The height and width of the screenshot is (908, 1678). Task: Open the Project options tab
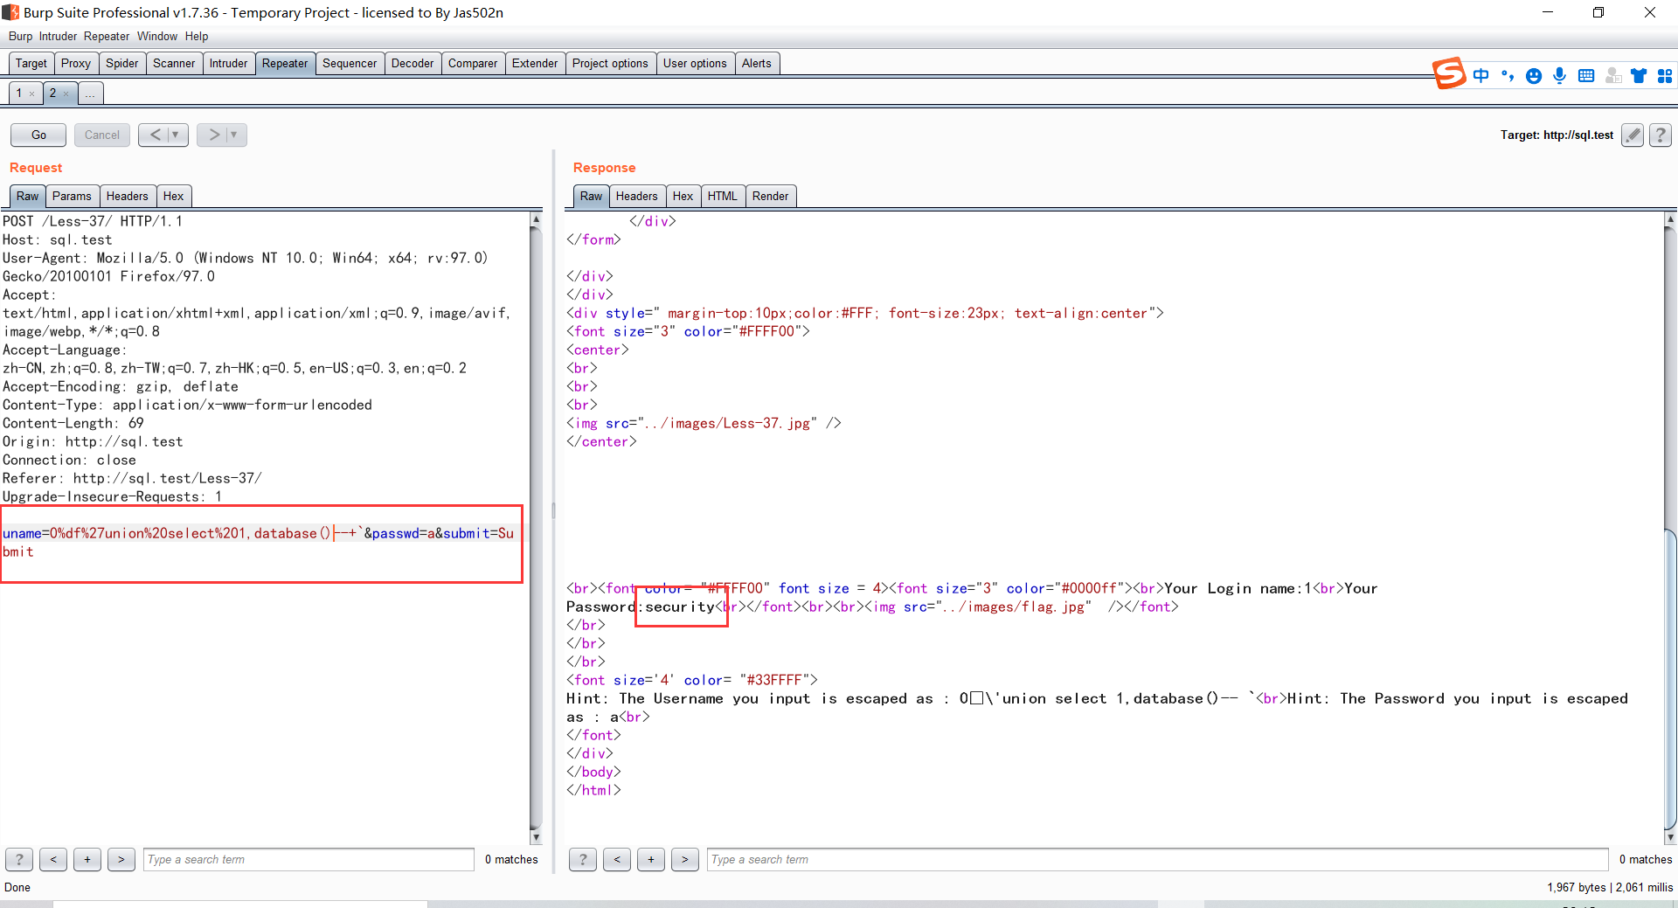(x=610, y=64)
